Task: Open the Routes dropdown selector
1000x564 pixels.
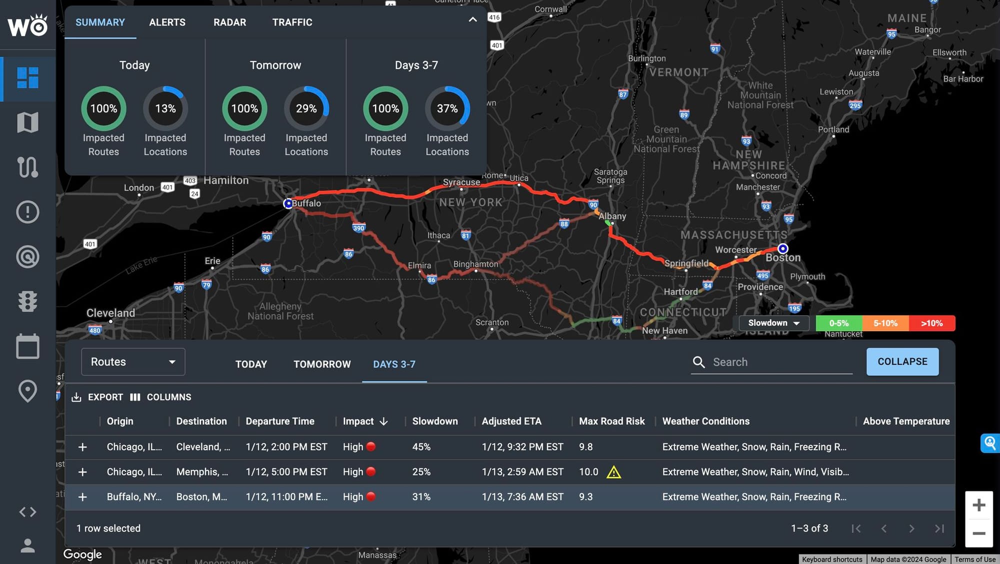Action: [133, 362]
